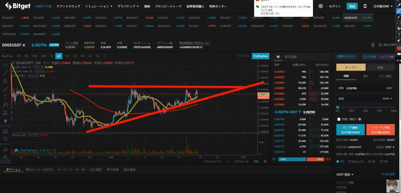This screenshot has height=193, width=401.
Task: Click the Short sell button
Action: click(380, 130)
